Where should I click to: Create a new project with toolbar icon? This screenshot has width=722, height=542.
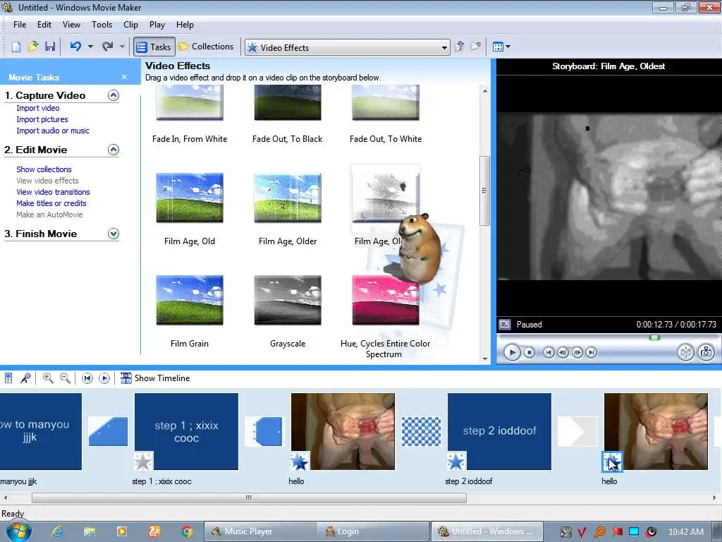[16, 47]
